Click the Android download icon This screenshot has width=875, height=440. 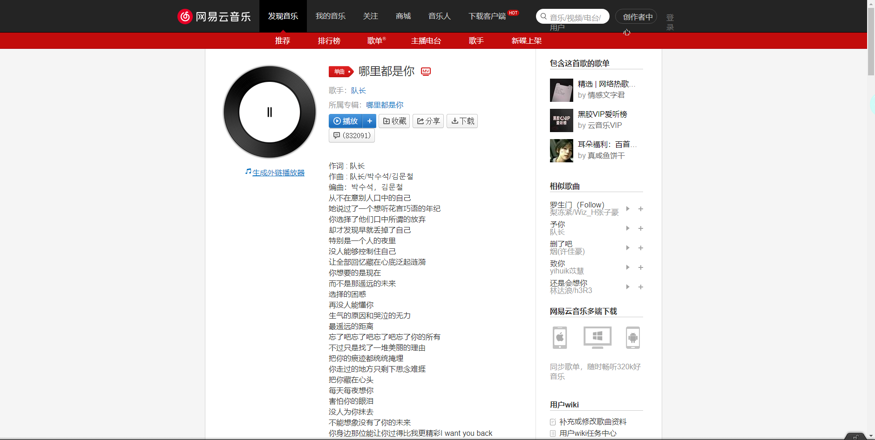click(x=633, y=338)
